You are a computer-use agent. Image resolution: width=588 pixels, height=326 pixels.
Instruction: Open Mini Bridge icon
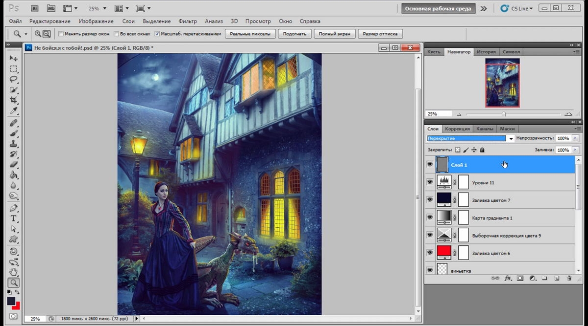pos(51,8)
